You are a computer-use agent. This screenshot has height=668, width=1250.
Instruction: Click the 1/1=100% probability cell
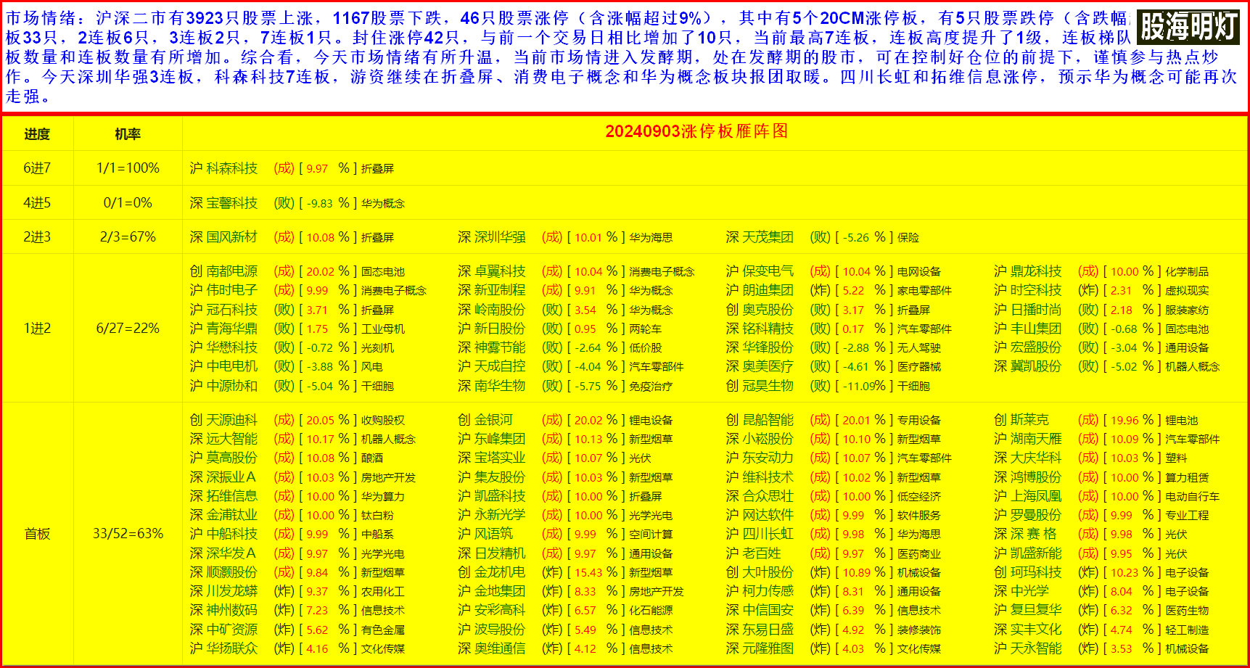pyautogui.click(x=128, y=168)
